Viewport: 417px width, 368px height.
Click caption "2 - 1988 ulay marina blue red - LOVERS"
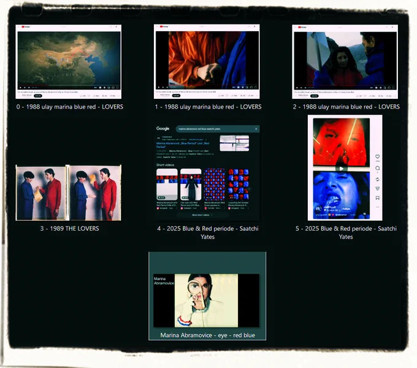[346, 107]
